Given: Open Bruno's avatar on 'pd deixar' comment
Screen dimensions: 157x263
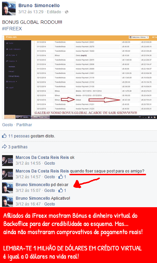Looking at the screenshot, I should (7, 188).
